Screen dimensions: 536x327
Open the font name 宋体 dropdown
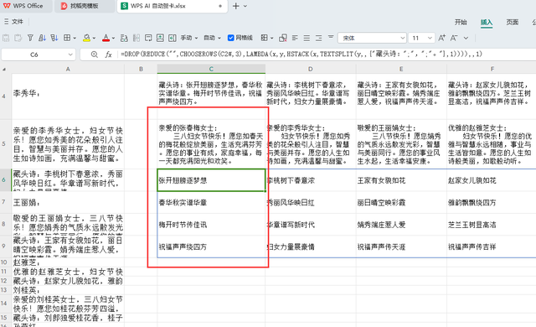(403, 38)
